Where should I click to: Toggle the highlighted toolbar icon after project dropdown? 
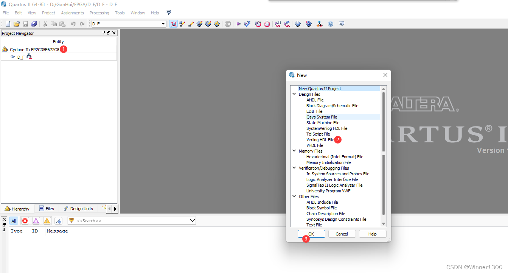[x=173, y=24]
